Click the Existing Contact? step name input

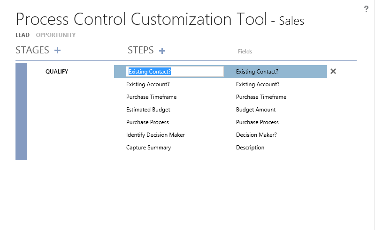click(x=175, y=72)
